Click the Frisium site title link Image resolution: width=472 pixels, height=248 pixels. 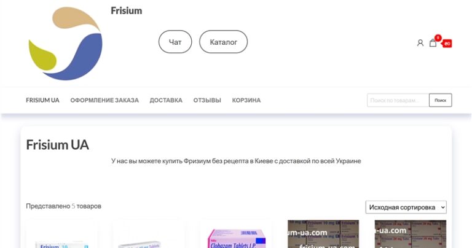[x=126, y=11]
